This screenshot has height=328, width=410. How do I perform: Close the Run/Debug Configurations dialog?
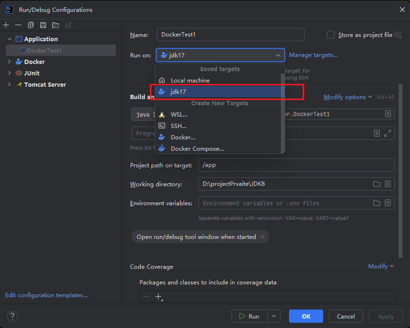click(402, 9)
